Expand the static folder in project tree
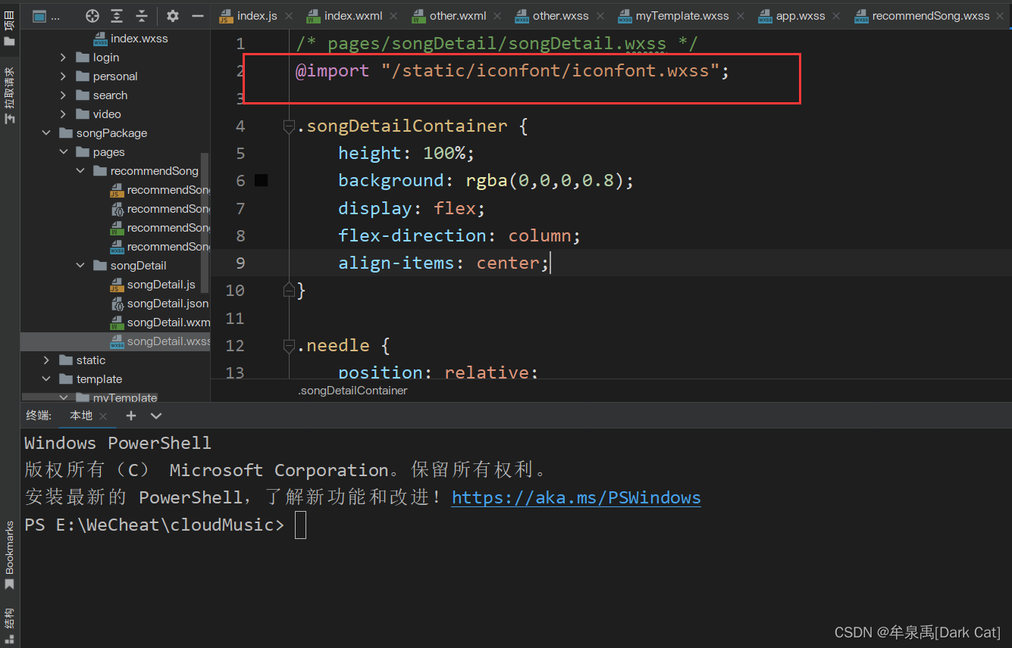The width and height of the screenshot is (1012, 648). (47, 360)
